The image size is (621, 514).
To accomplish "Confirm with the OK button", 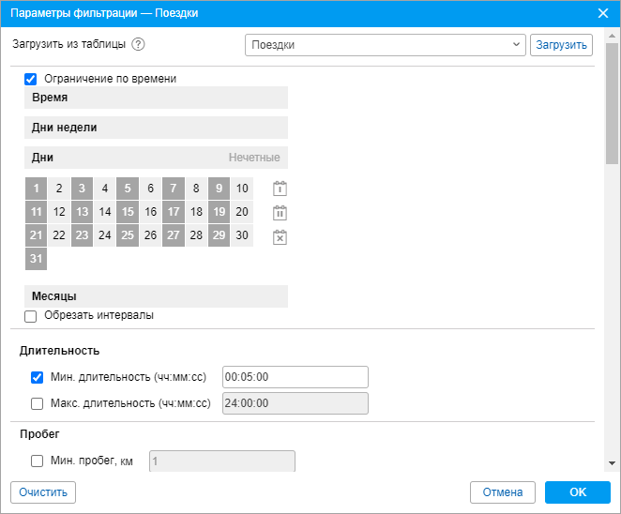I will [577, 492].
